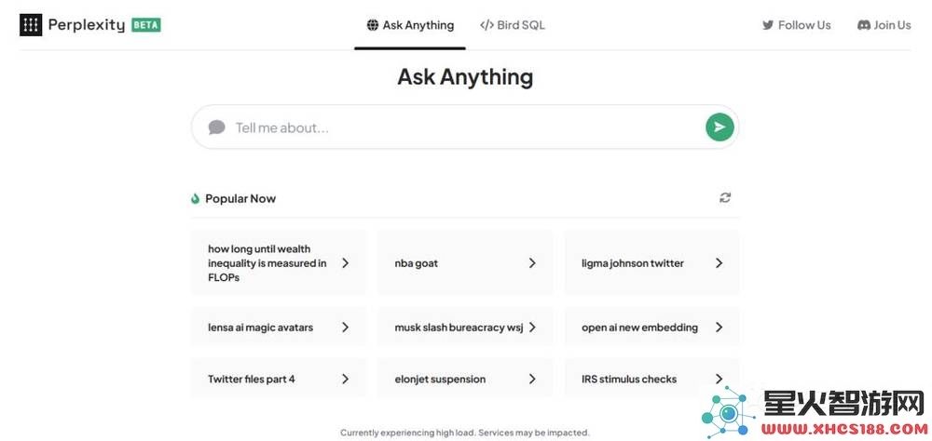Click the globe icon on Ask Anything tab
This screenshot has height=441, width=932.
tap(373, 25)
